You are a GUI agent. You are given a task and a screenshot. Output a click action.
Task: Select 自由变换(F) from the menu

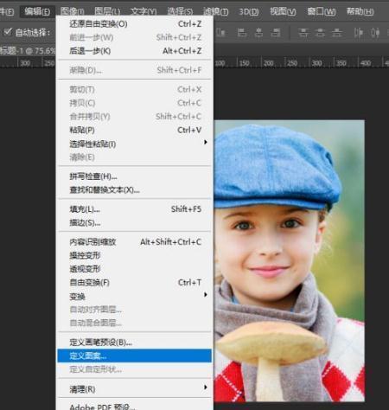[x=135, y=282]
